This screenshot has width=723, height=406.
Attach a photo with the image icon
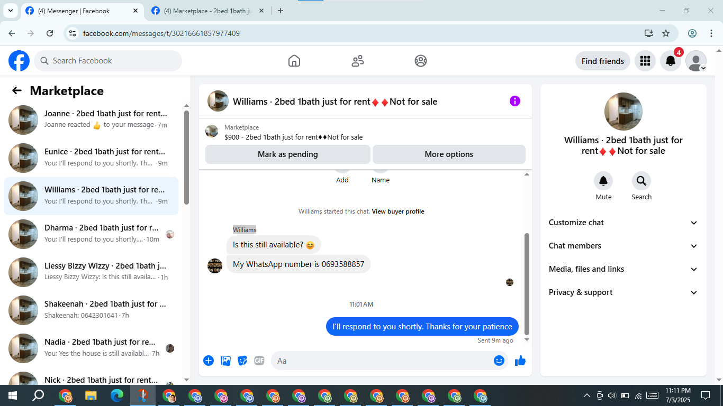[226, 361]
